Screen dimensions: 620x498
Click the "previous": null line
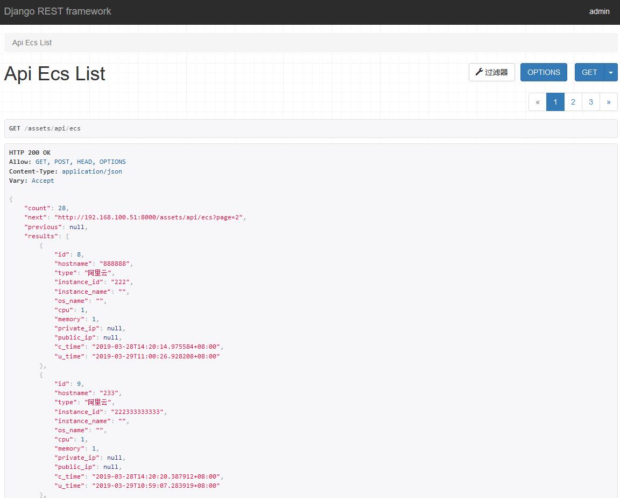pos(56,227)
